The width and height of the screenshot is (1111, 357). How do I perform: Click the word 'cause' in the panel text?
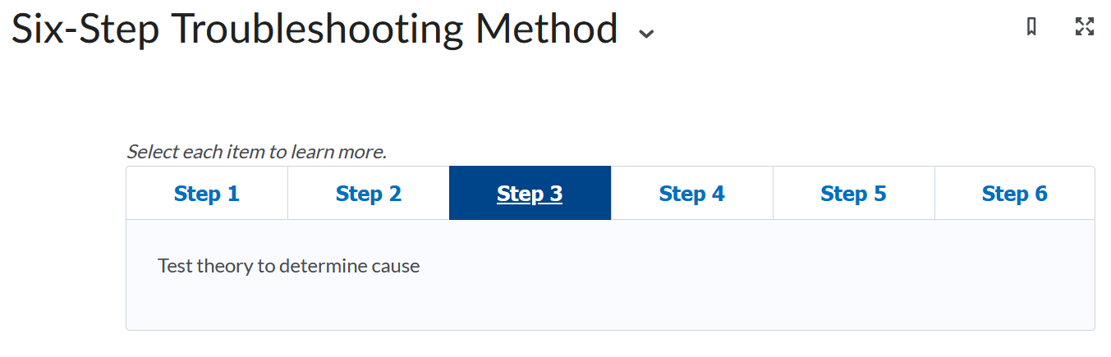pyautogui.click(x=397, y=266)
